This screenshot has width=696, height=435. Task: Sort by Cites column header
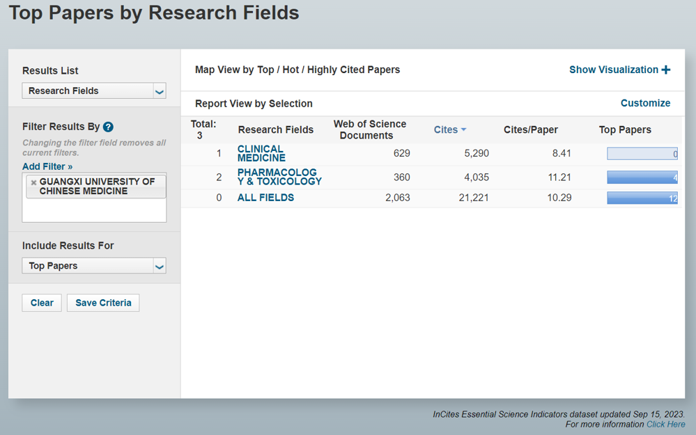[x=446, y=129]
